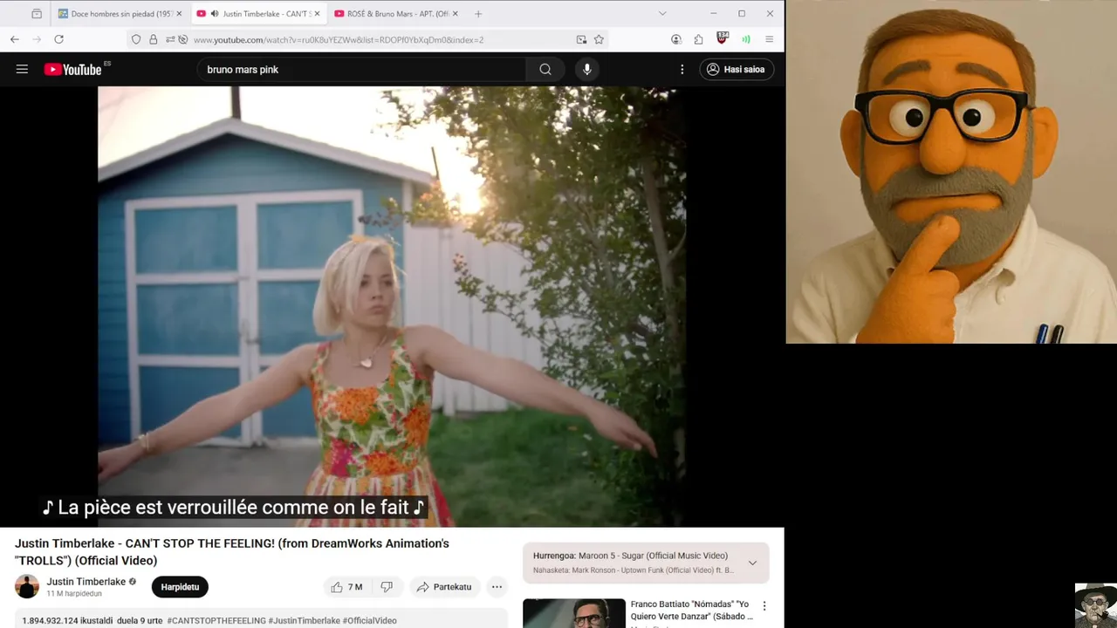Open the Firefox application menu
1117x628 pixels.
[x=769, y=39]
